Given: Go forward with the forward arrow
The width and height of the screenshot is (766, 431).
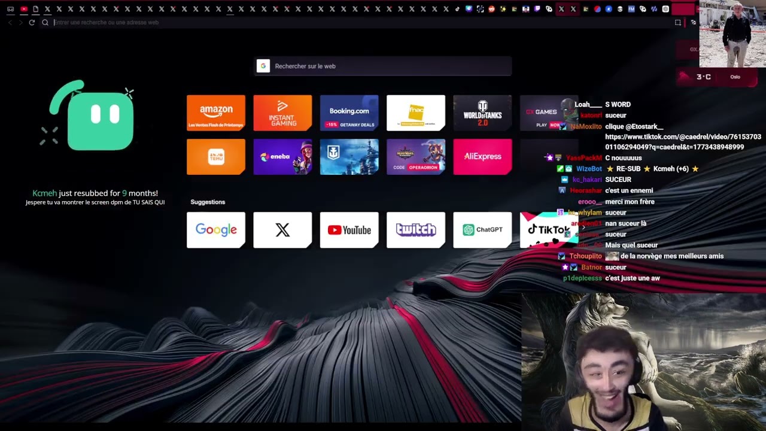Looking at the screenshot, I should click(21, 22).
